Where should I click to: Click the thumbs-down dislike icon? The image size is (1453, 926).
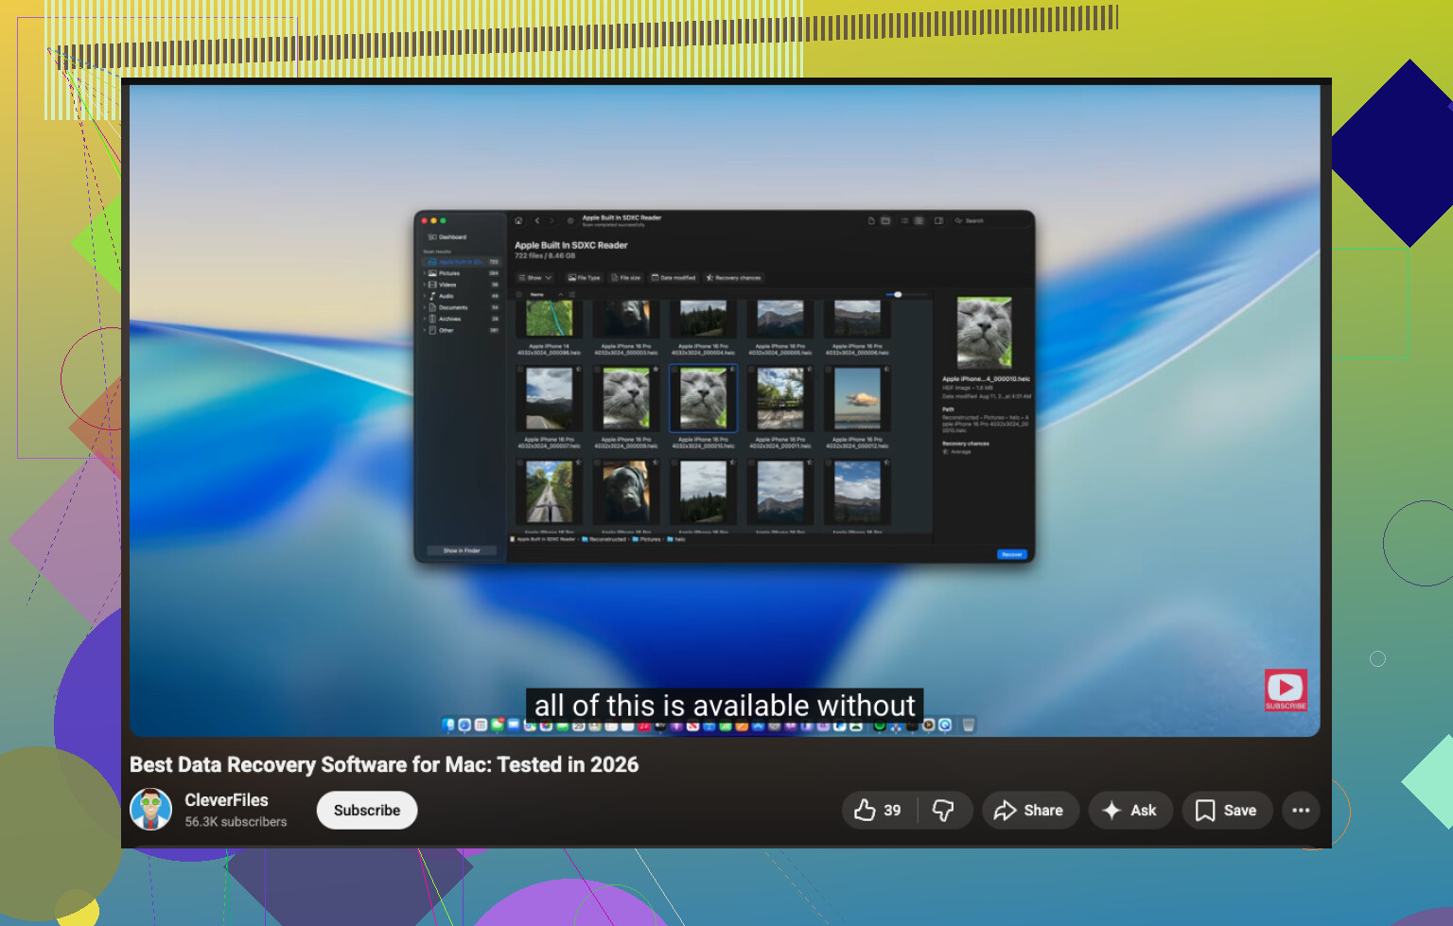point(943,810)
